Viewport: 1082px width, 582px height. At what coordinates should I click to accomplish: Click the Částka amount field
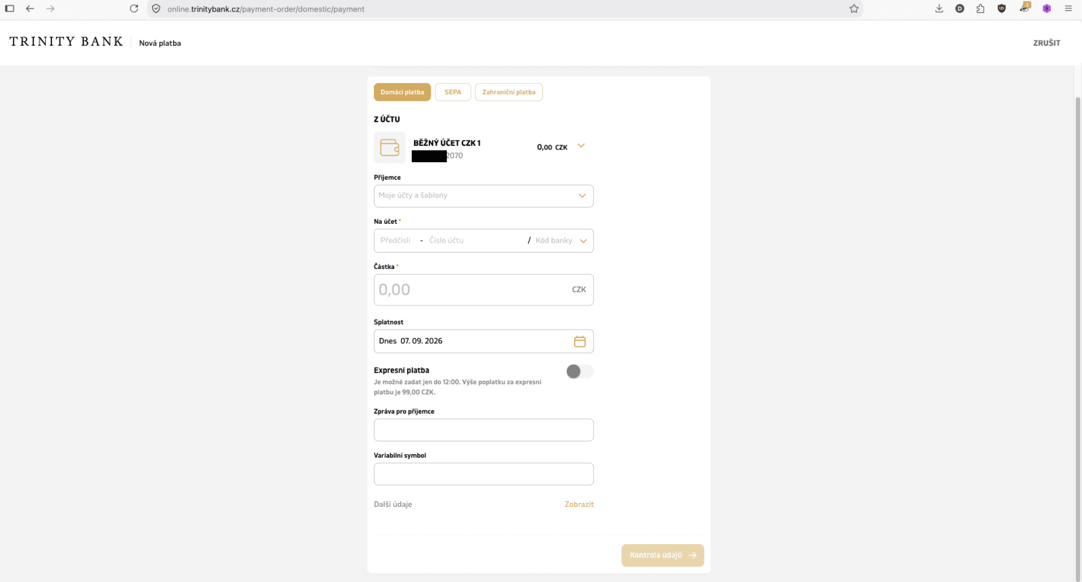[x=484, y=290]
